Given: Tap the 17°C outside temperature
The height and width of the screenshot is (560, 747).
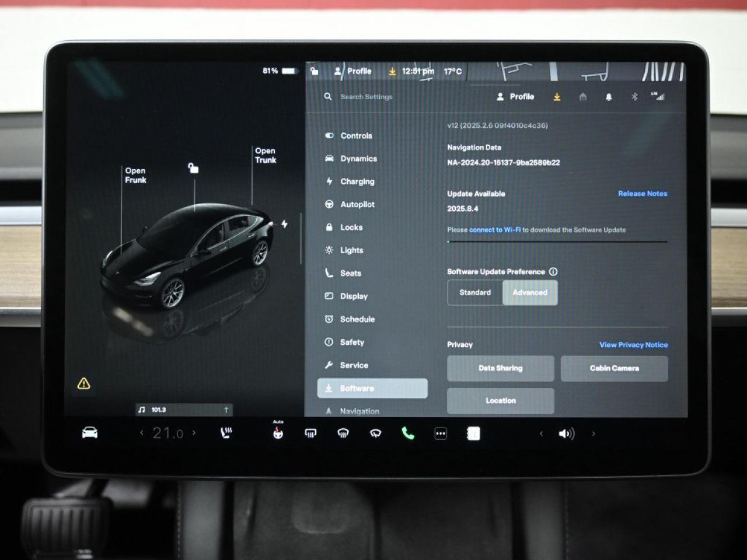Looking at the screenshot, I should 453,71.
